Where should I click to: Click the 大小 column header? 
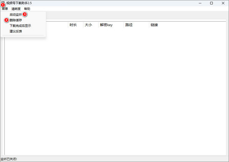point(91,25)
